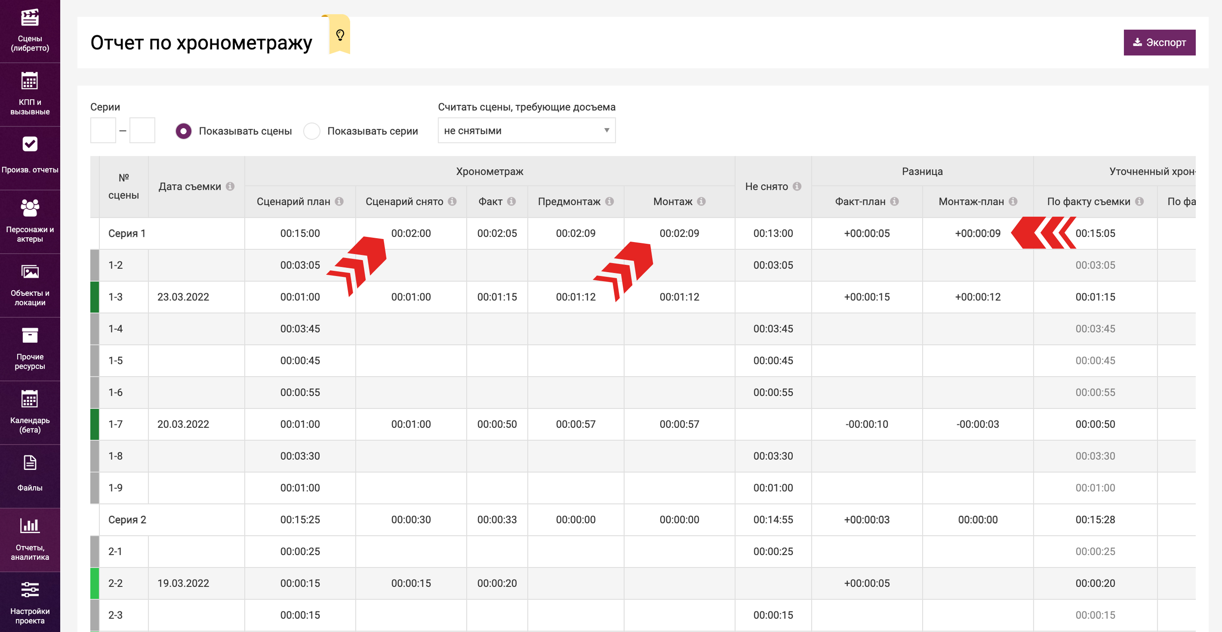Select the Показывать сцены radio button

pos(183,131)
